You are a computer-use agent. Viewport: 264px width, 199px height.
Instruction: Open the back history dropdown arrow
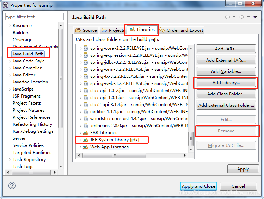point(234,17)
